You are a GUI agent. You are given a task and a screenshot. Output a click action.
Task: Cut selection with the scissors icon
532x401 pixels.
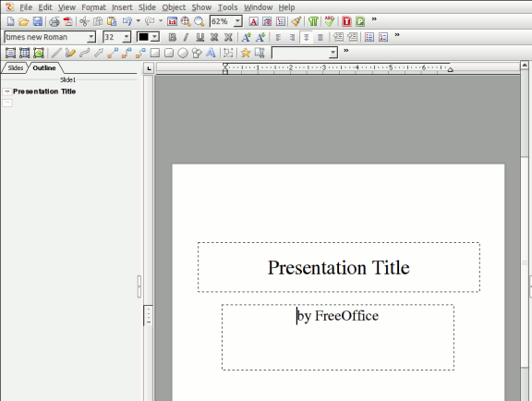tap(84, 21)
